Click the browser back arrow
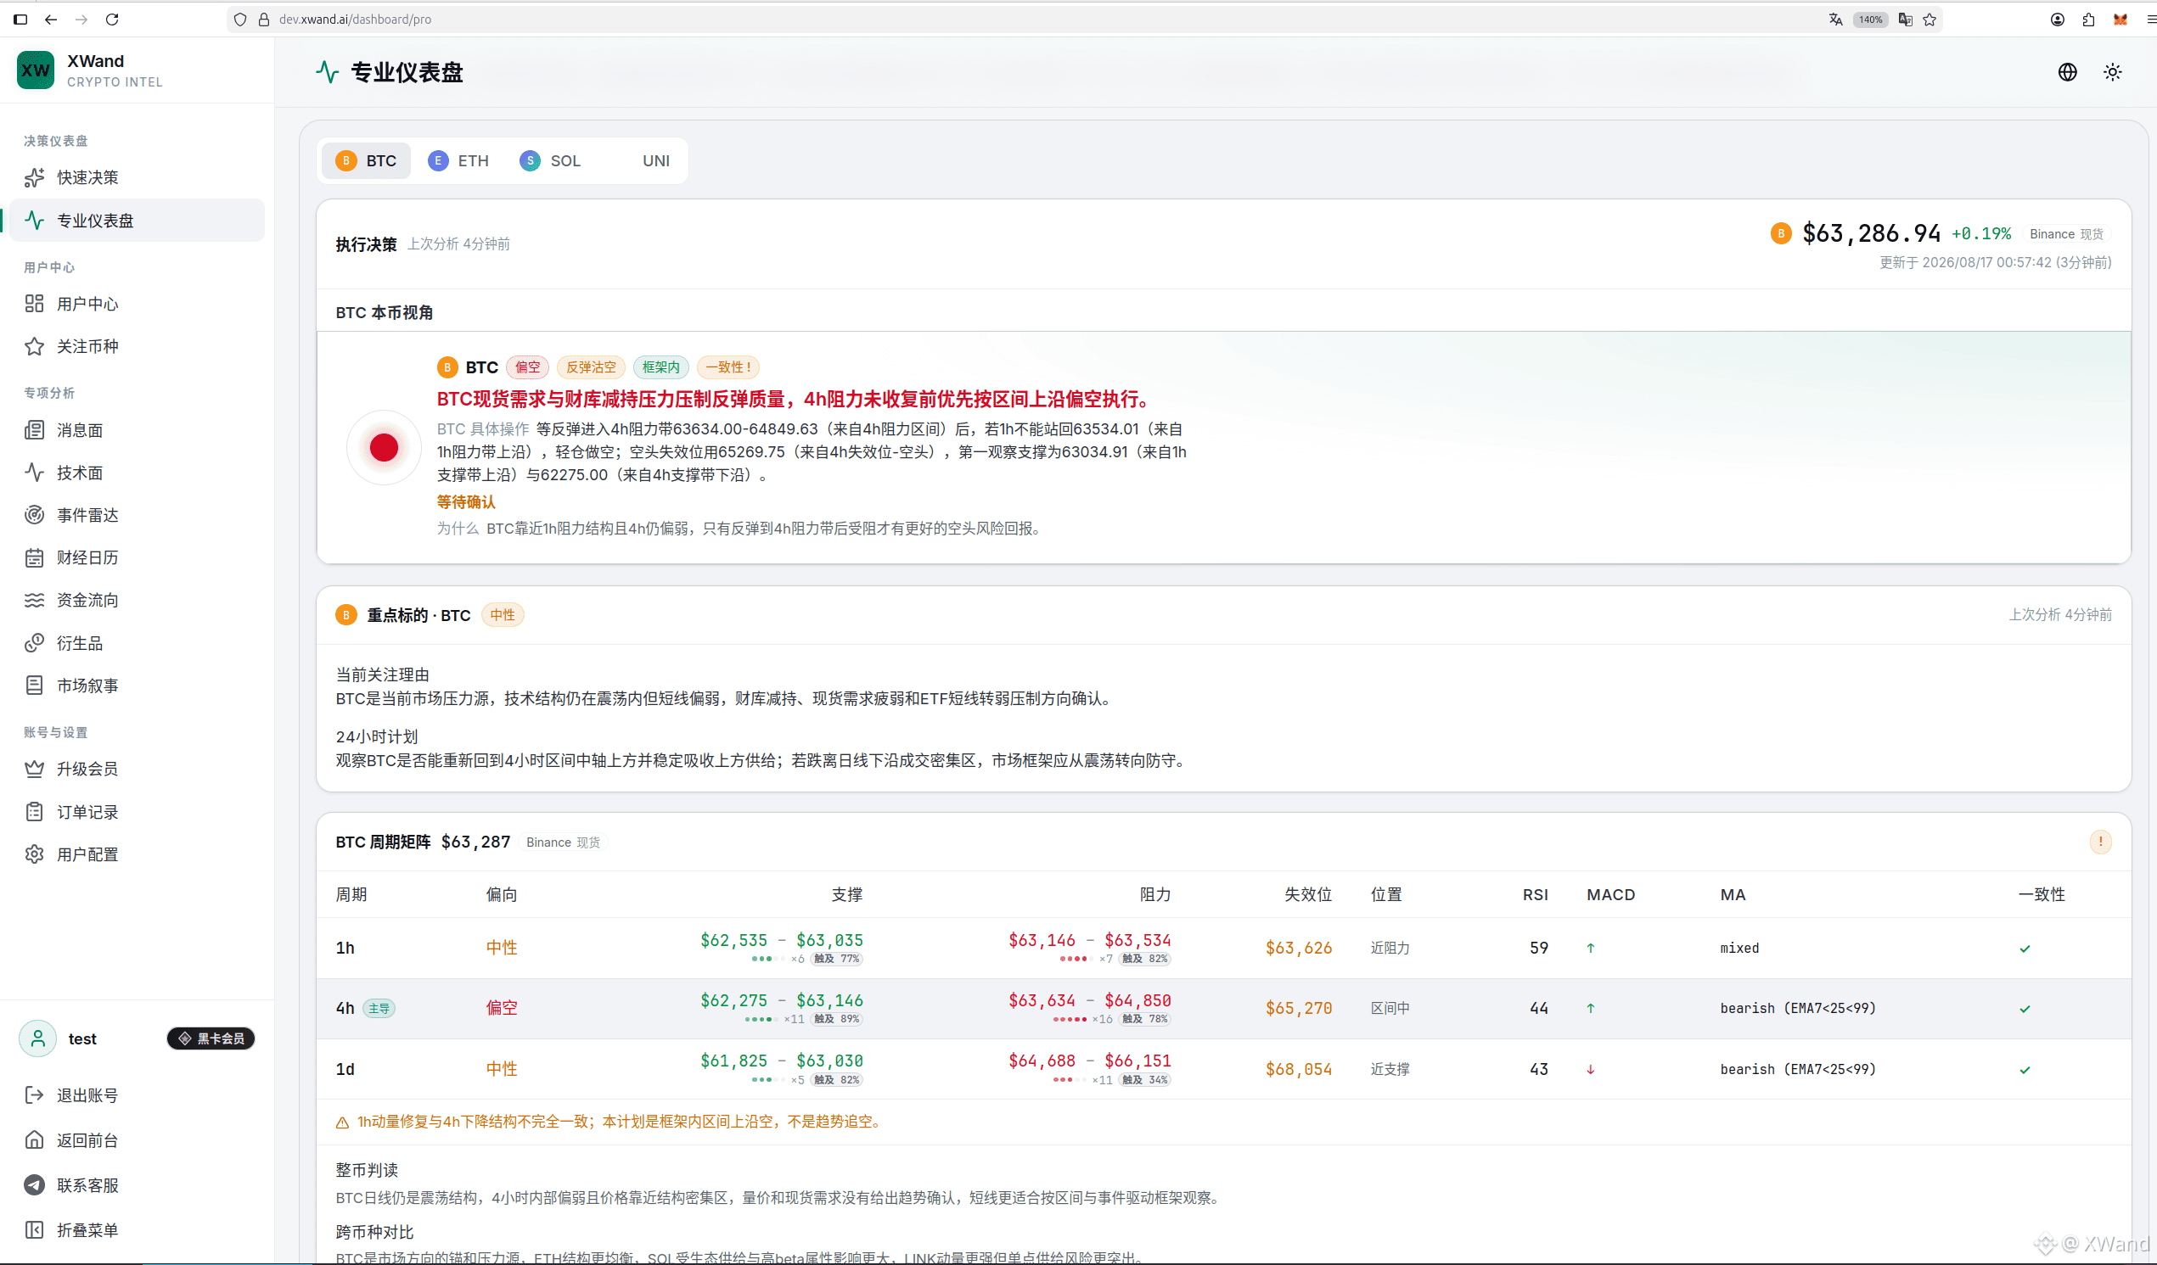The height and width of the screenshot is (1265, 2157). pos(51,19)
